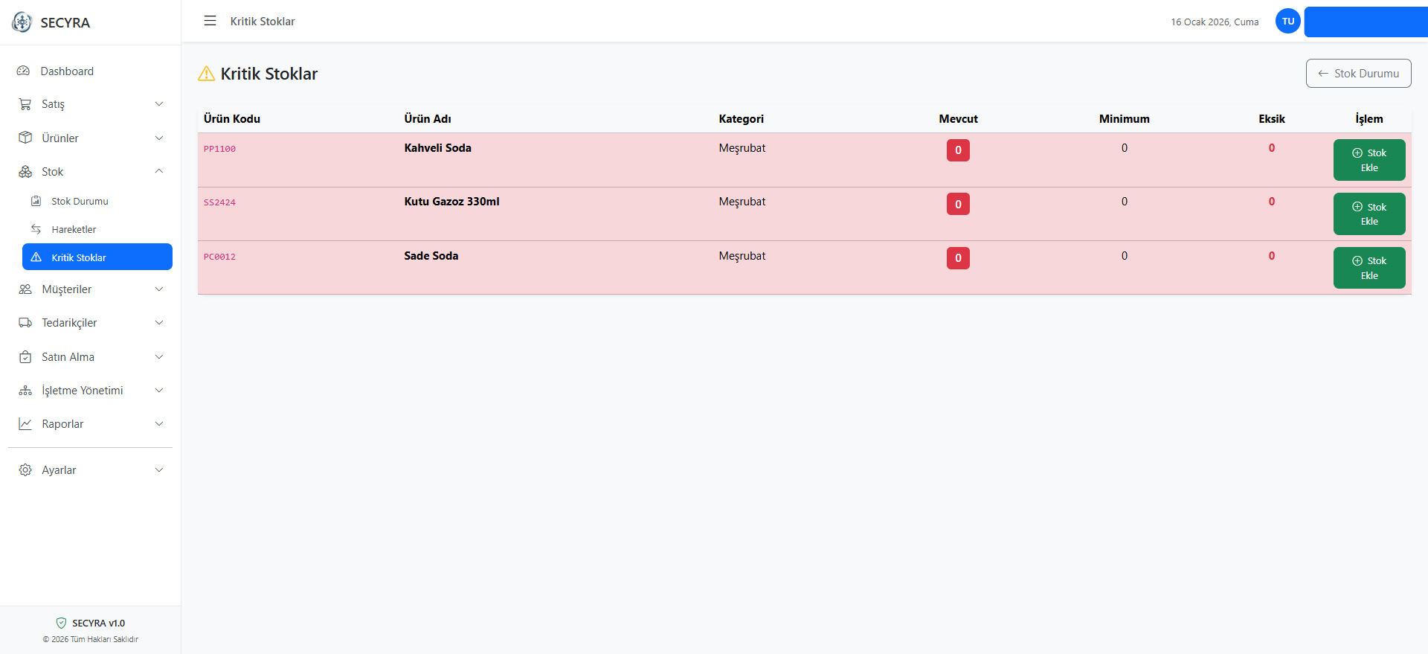Click the Ayarlar gear icon
1428x654 pixels.
tap(25, 470)
